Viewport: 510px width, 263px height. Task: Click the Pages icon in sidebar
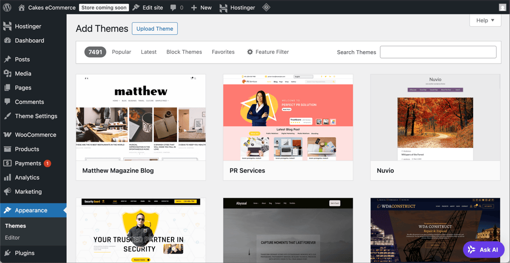tap(7, 88)
